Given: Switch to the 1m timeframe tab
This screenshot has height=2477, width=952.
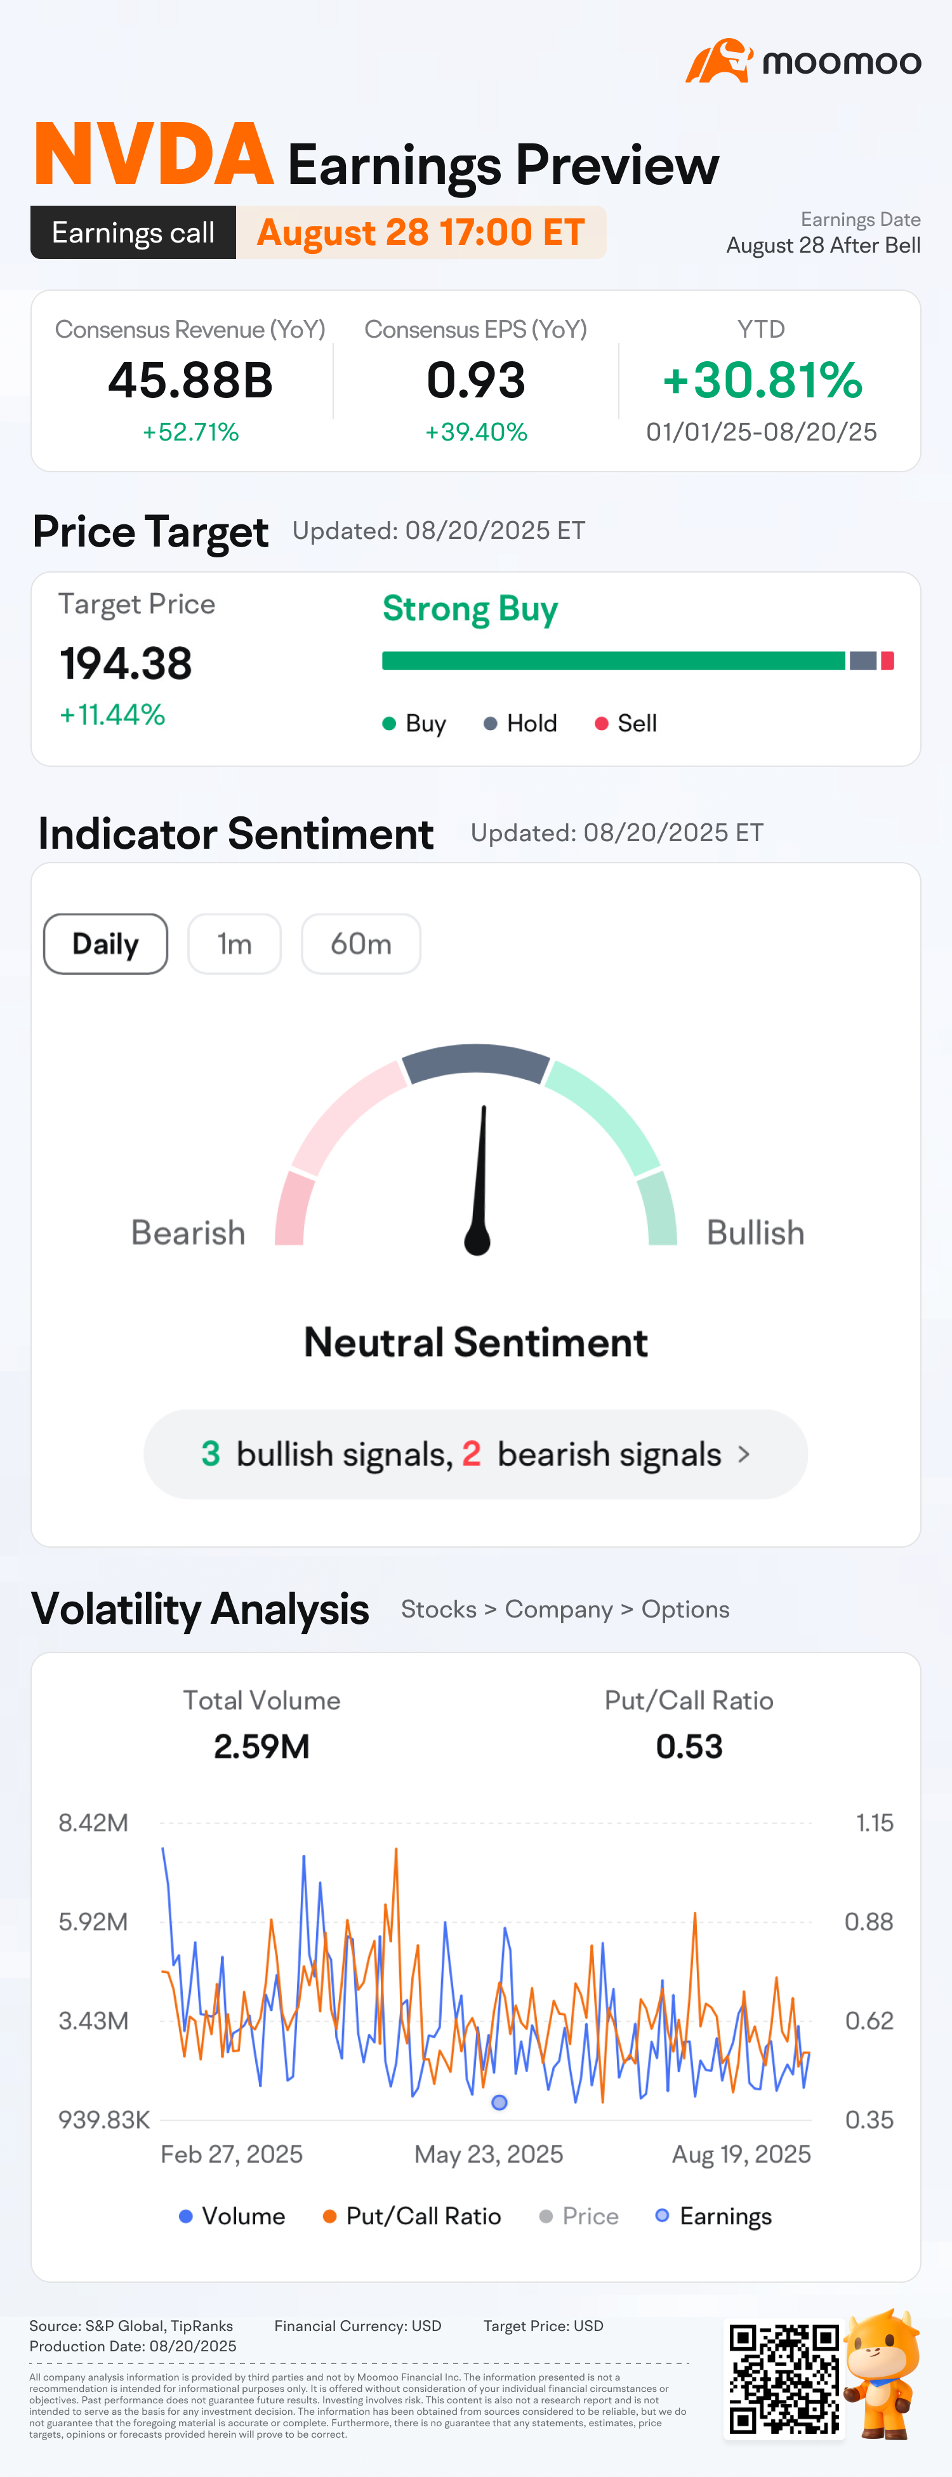Looking at the screenshot, I should tap(235, 943).
